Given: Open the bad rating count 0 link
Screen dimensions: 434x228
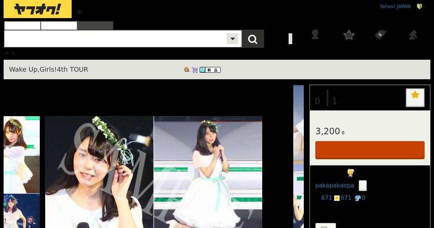Looking at the screenshot, I should [363, 198].
